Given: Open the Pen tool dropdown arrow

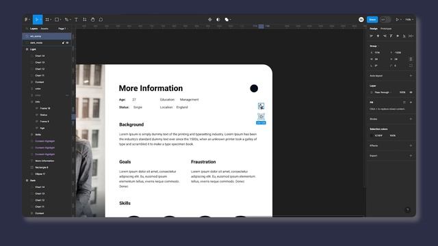Looking at the screenshot, I should [x=70, y=20].
